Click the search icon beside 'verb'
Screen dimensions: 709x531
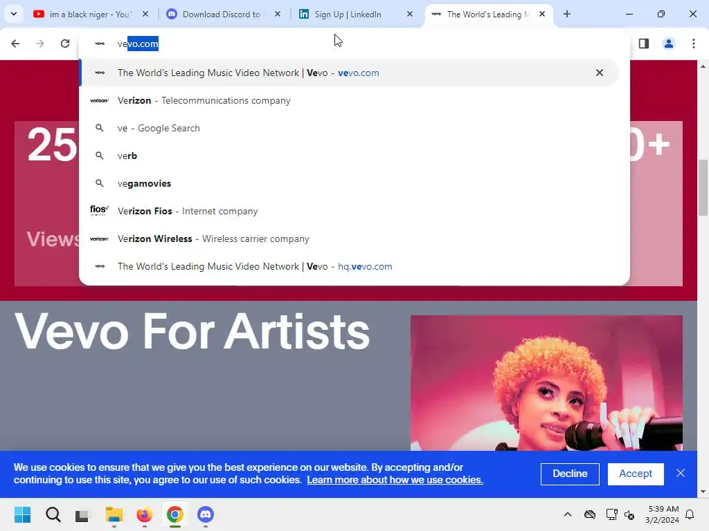click(x=100, y=156)
